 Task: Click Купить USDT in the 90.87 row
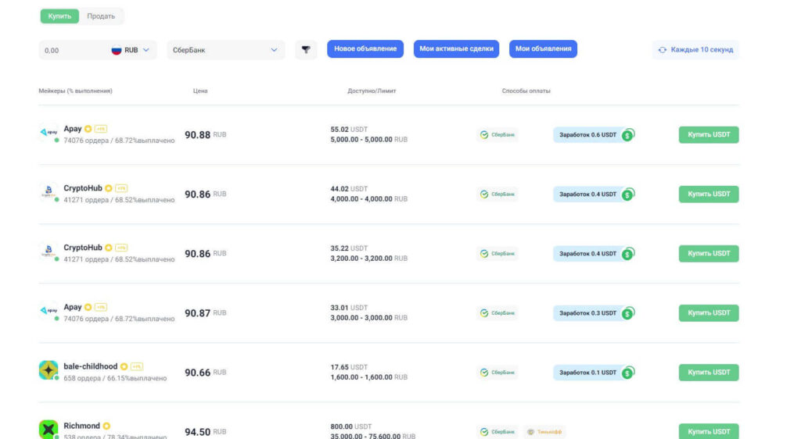coord(709,313)
